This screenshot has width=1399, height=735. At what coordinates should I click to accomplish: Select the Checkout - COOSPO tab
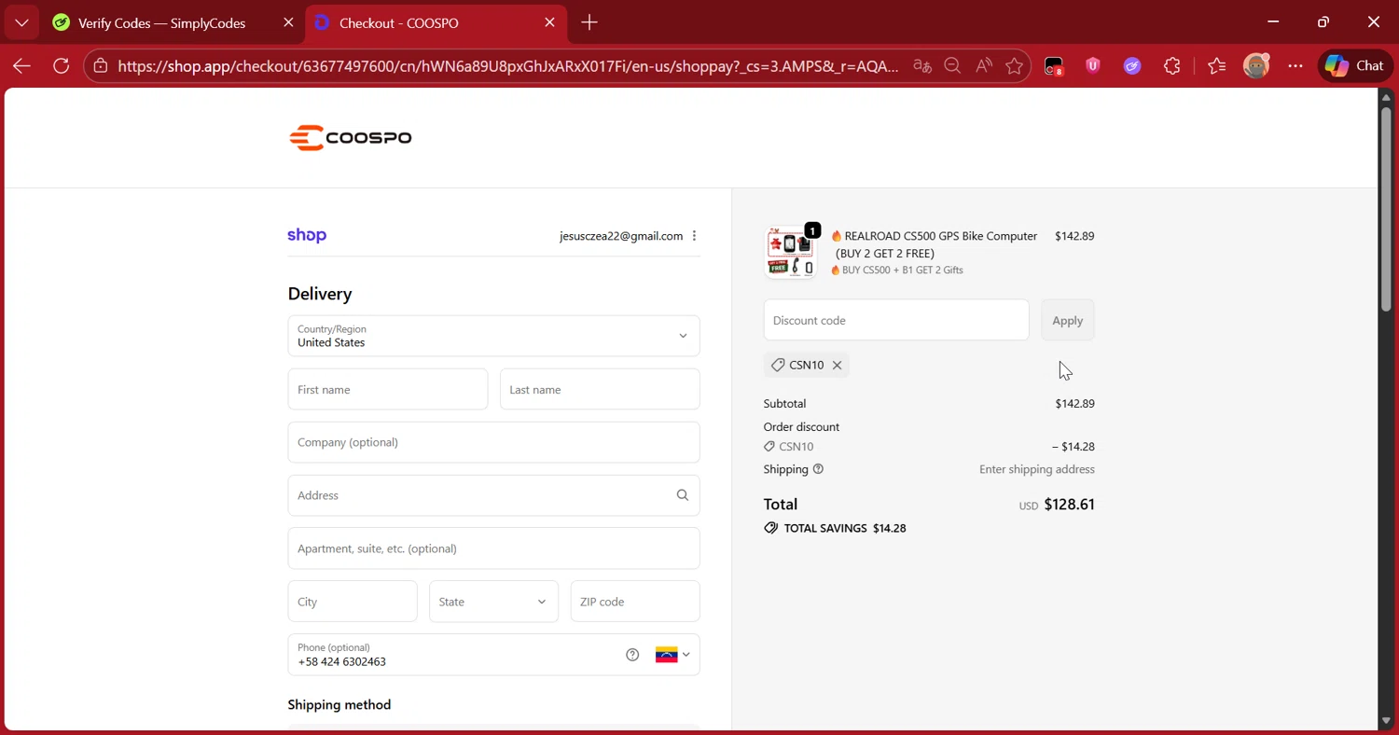coord(435,23)
